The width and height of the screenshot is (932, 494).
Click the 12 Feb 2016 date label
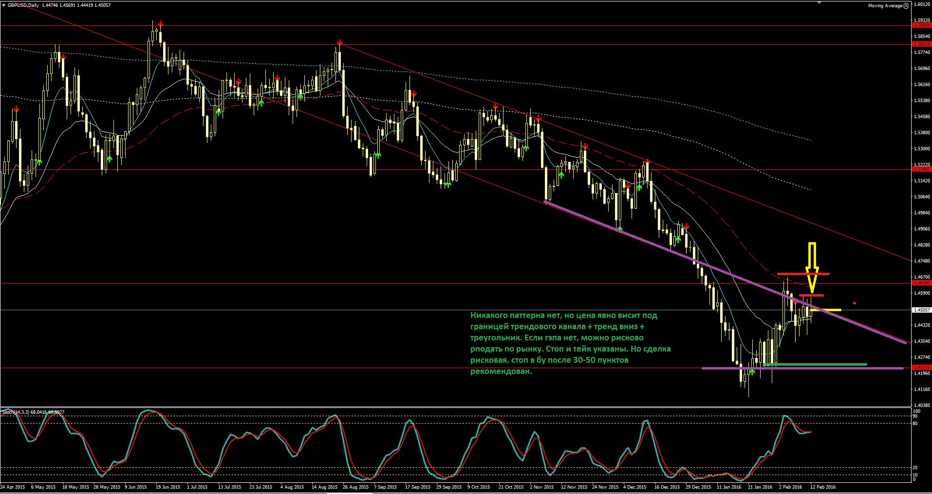click(823, 487)
